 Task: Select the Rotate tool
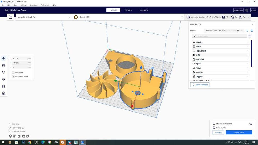tap(3, 72)
